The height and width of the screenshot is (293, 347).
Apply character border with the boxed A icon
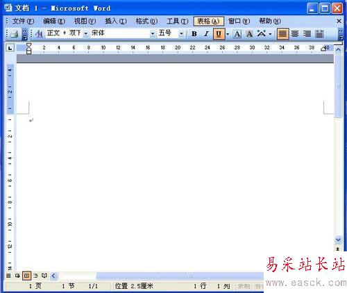[x=237, y=34]
